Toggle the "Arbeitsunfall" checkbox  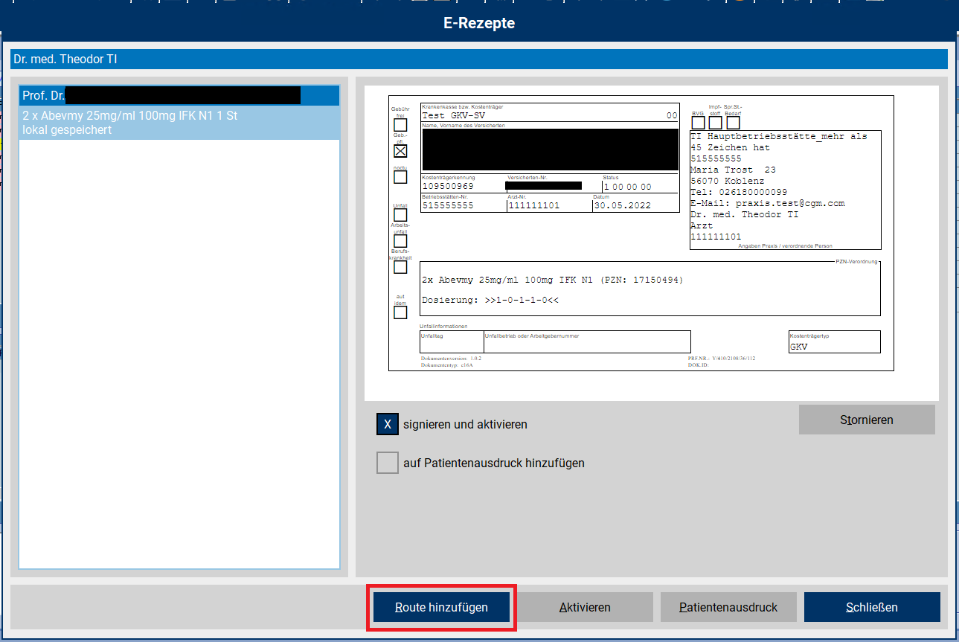pyautogui.click(x=400, y=240)
